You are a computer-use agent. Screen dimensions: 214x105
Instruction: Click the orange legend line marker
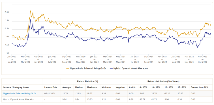(x=68, y=68)
